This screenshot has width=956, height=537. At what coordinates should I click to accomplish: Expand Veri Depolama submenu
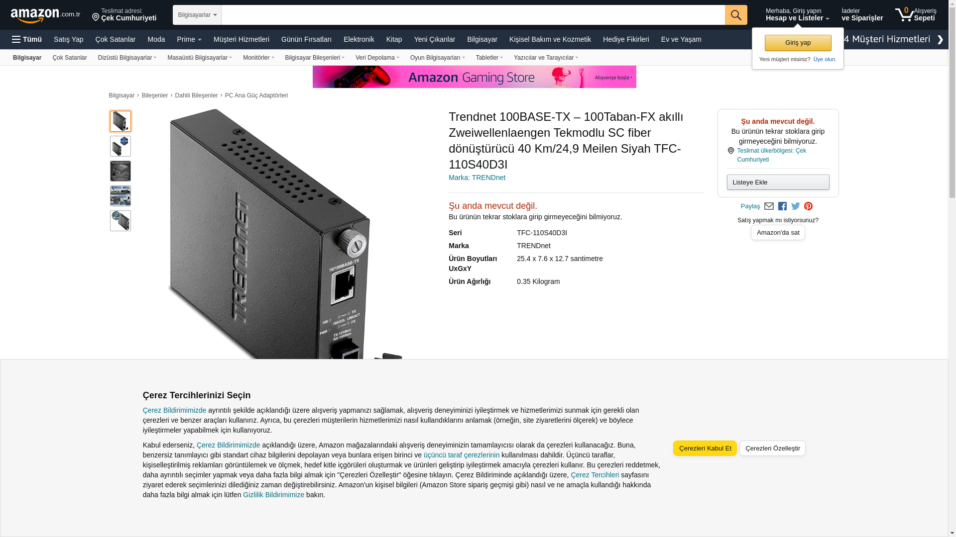tap(377, 58)
